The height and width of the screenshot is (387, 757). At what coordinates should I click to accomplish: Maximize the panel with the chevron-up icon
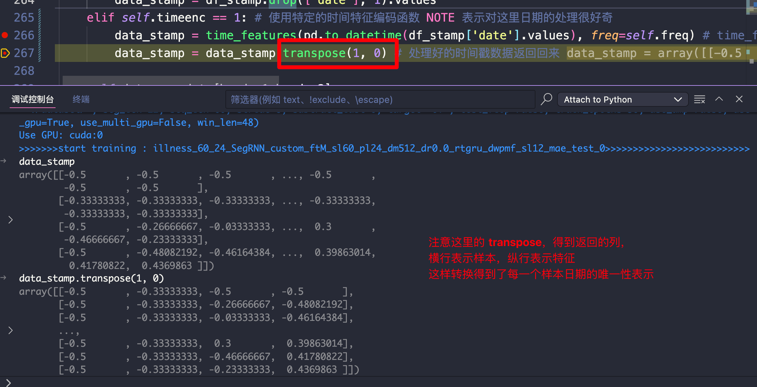[x=719, y=99]
